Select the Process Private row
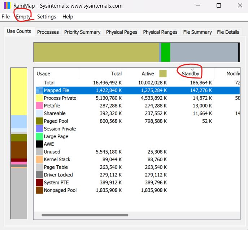248x230 pixels. click(137, 98)
